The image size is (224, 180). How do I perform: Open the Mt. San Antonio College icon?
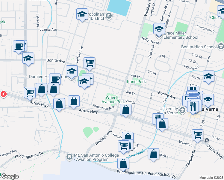pos(69,157)
